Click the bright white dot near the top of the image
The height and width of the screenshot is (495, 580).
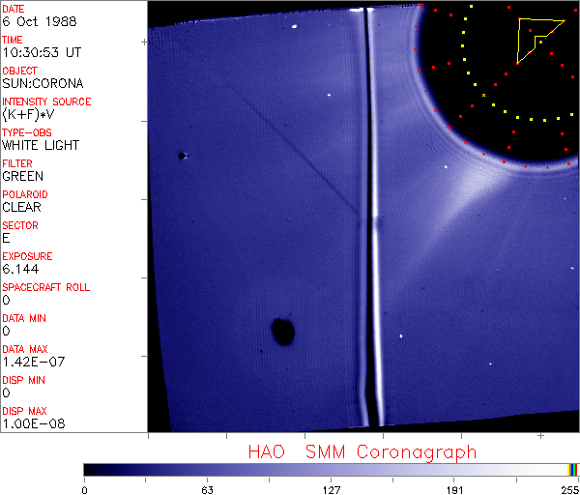[295, 26]
